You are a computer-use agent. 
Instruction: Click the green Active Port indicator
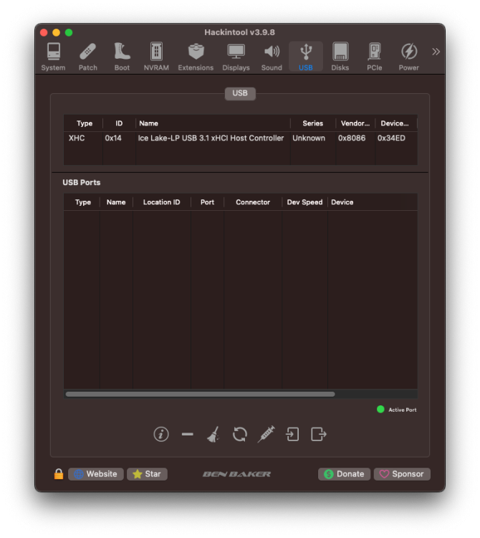pyautogui.click(x=380, y=409)
